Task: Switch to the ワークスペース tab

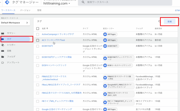Action: click(8, 10)
